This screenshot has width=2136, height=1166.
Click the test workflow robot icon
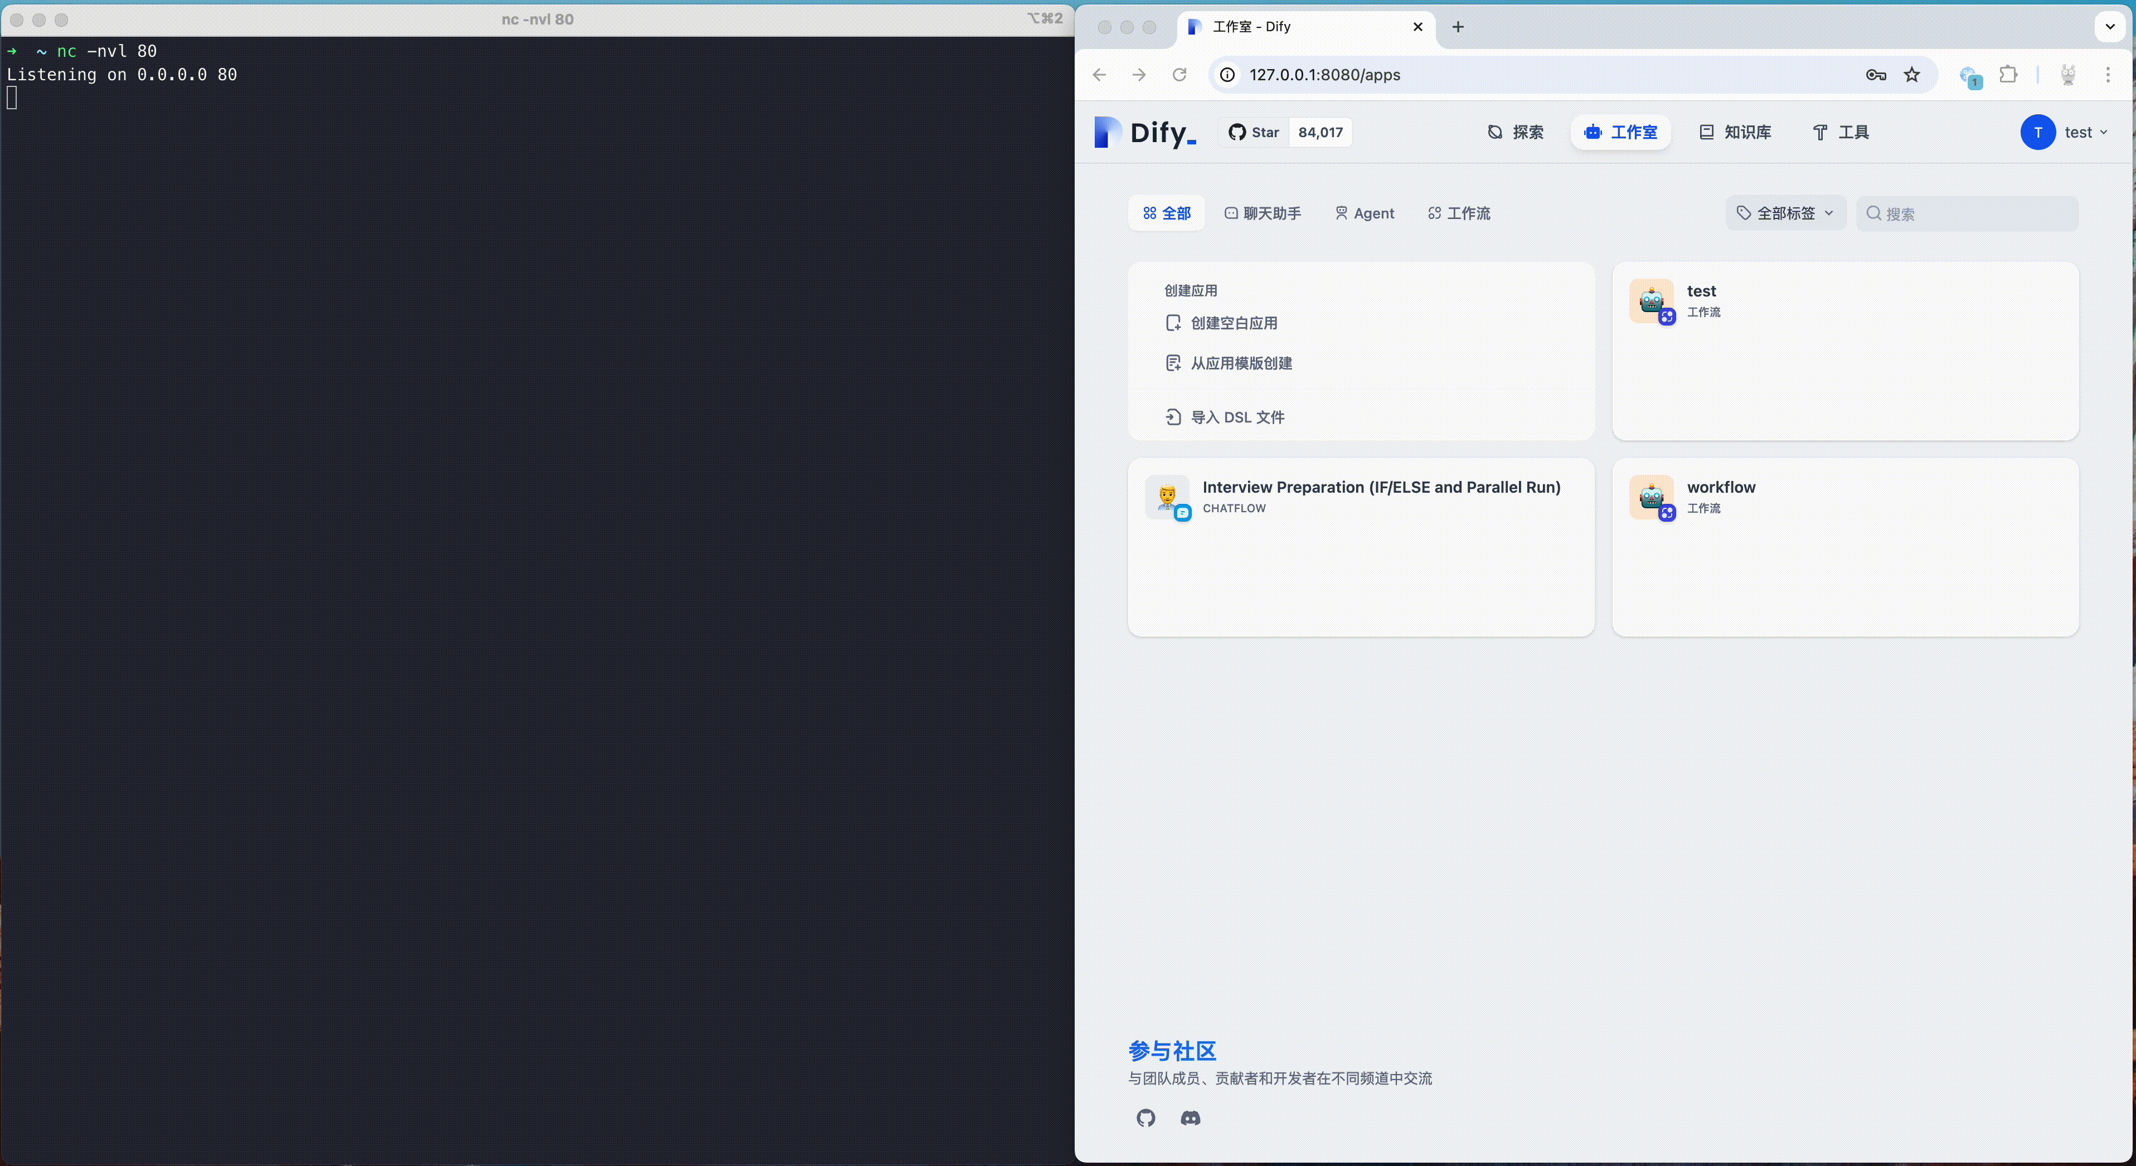point(1651,301)
